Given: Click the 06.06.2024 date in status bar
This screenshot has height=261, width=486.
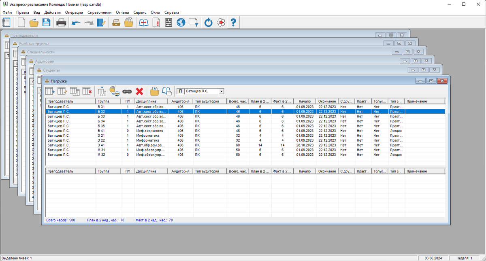Looking at the screenshot, I should (434, 258).
